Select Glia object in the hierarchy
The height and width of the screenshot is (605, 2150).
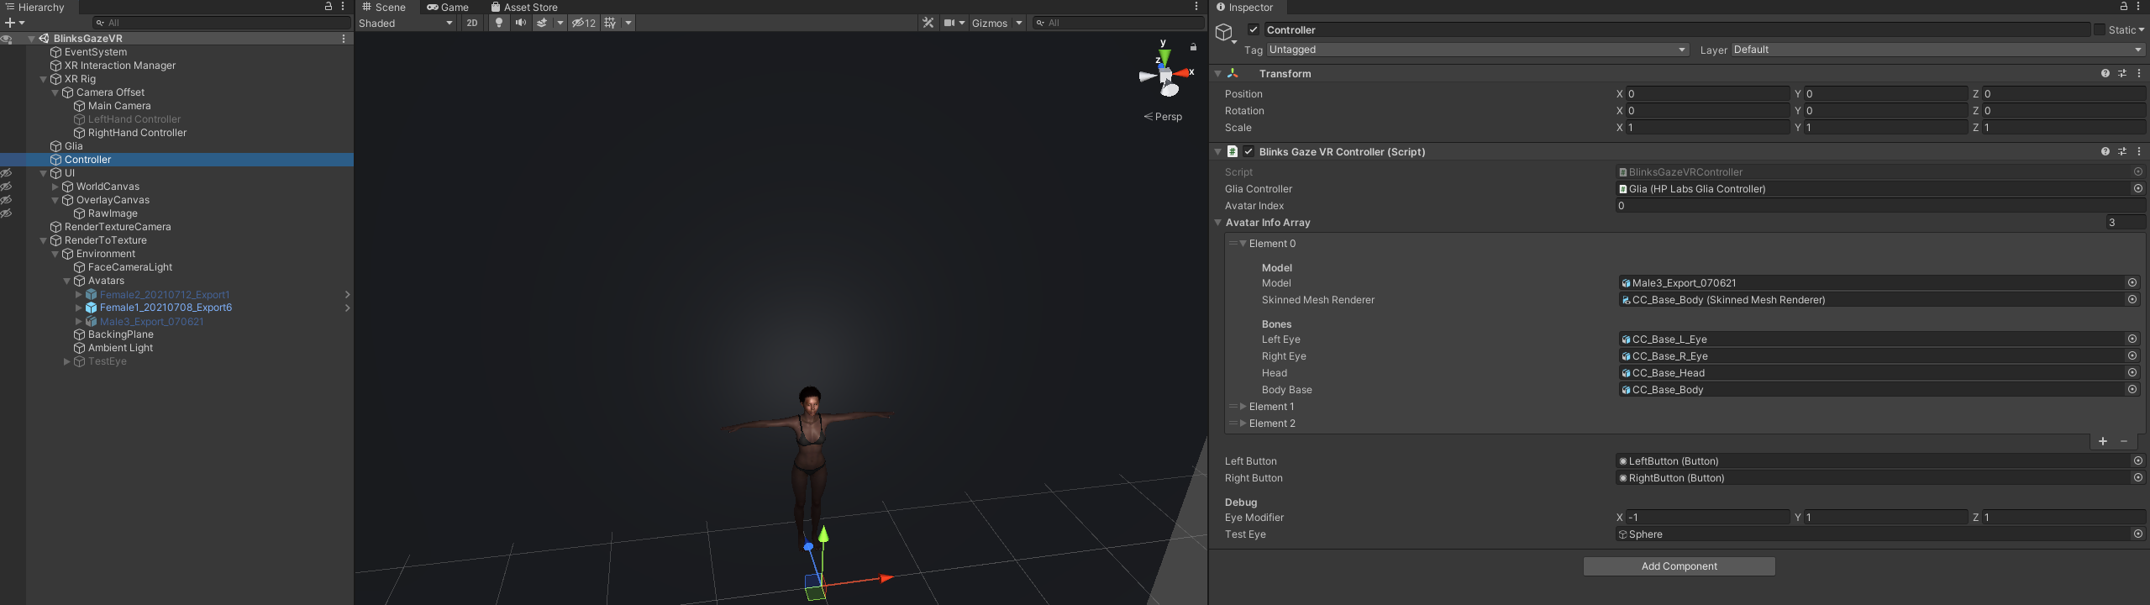pos(74,146)
